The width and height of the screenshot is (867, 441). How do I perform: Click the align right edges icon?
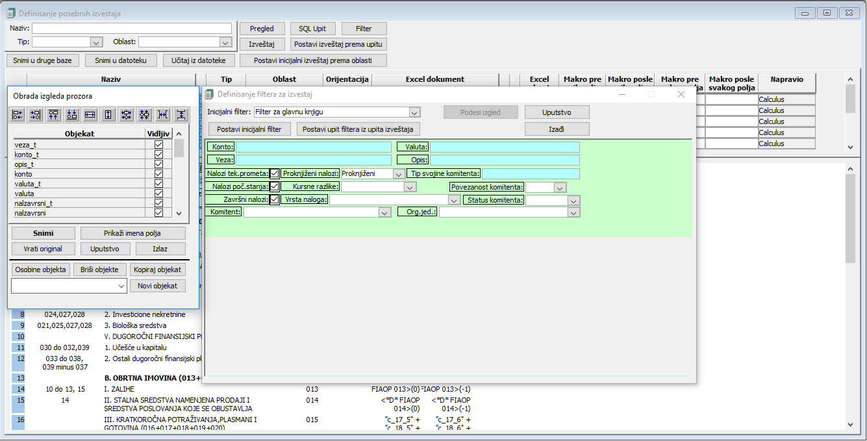(36, 114)
